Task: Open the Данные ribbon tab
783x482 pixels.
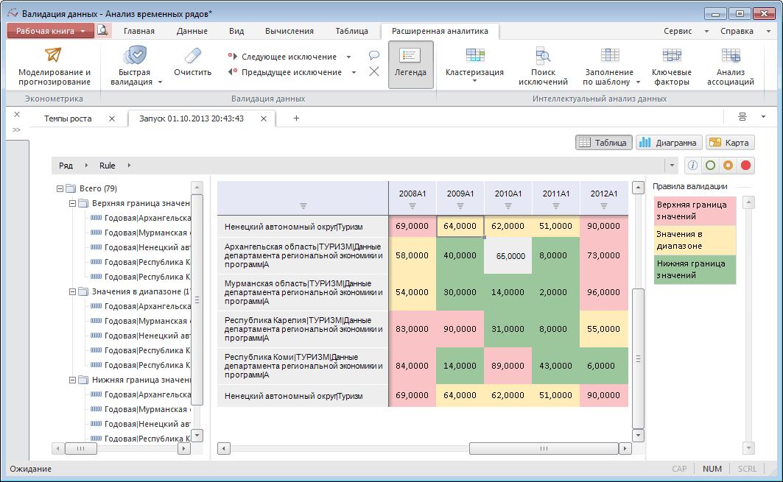Action: [192, 31]
